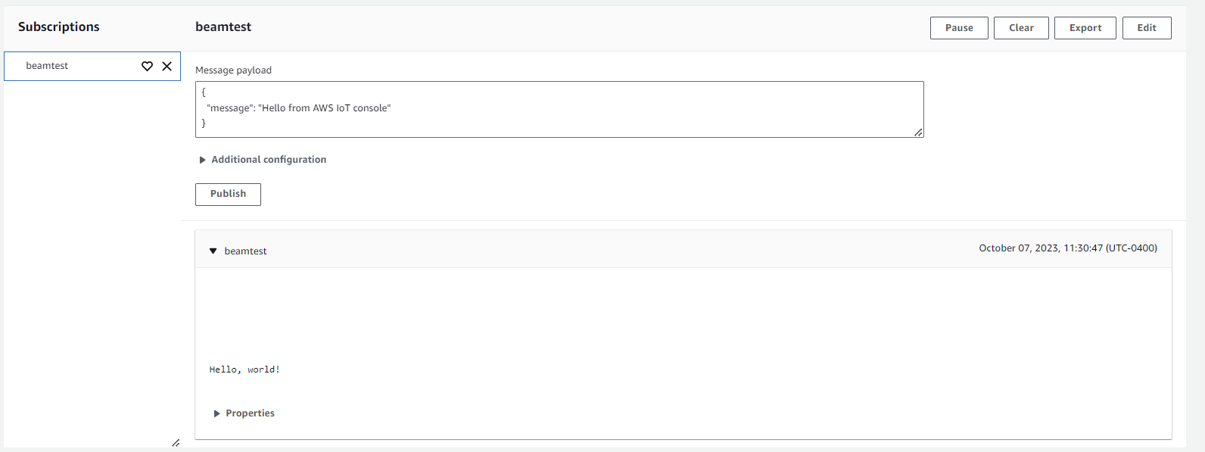Remove the beamtest subscription using X icon
Image resolution: width=1205 pixels, height=452 pixels.
(167, 67)
